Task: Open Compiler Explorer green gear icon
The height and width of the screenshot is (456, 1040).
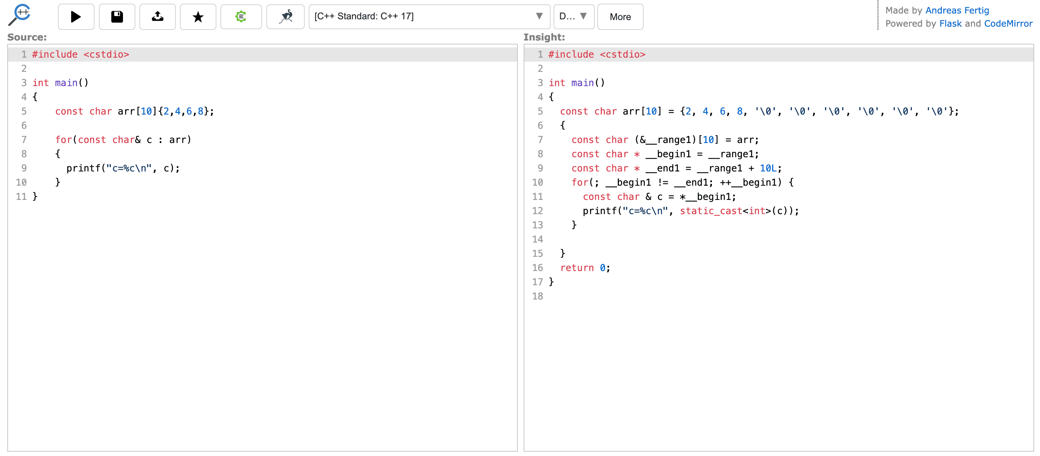Action: 241,16
